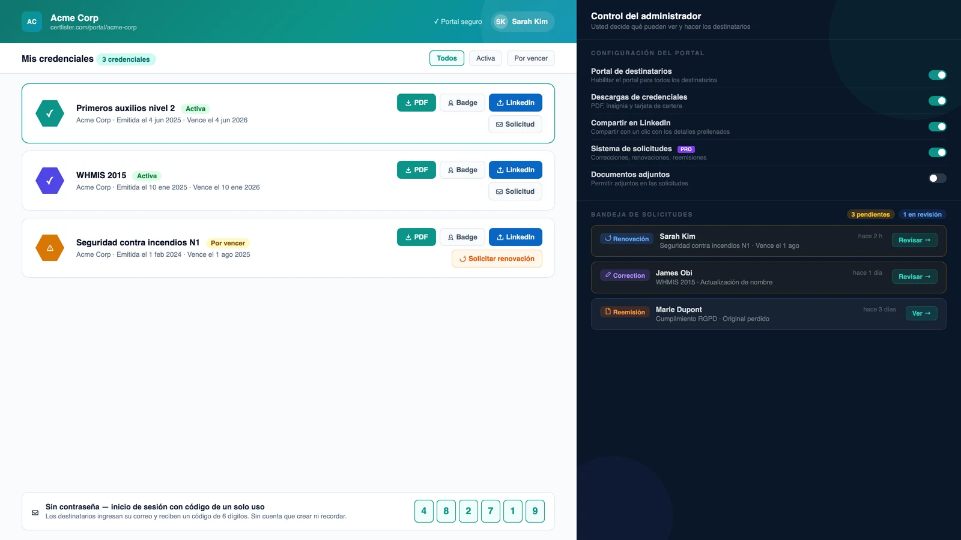
Task: Select the Por vencer filter tab
Action: click(x=531, y=58)
